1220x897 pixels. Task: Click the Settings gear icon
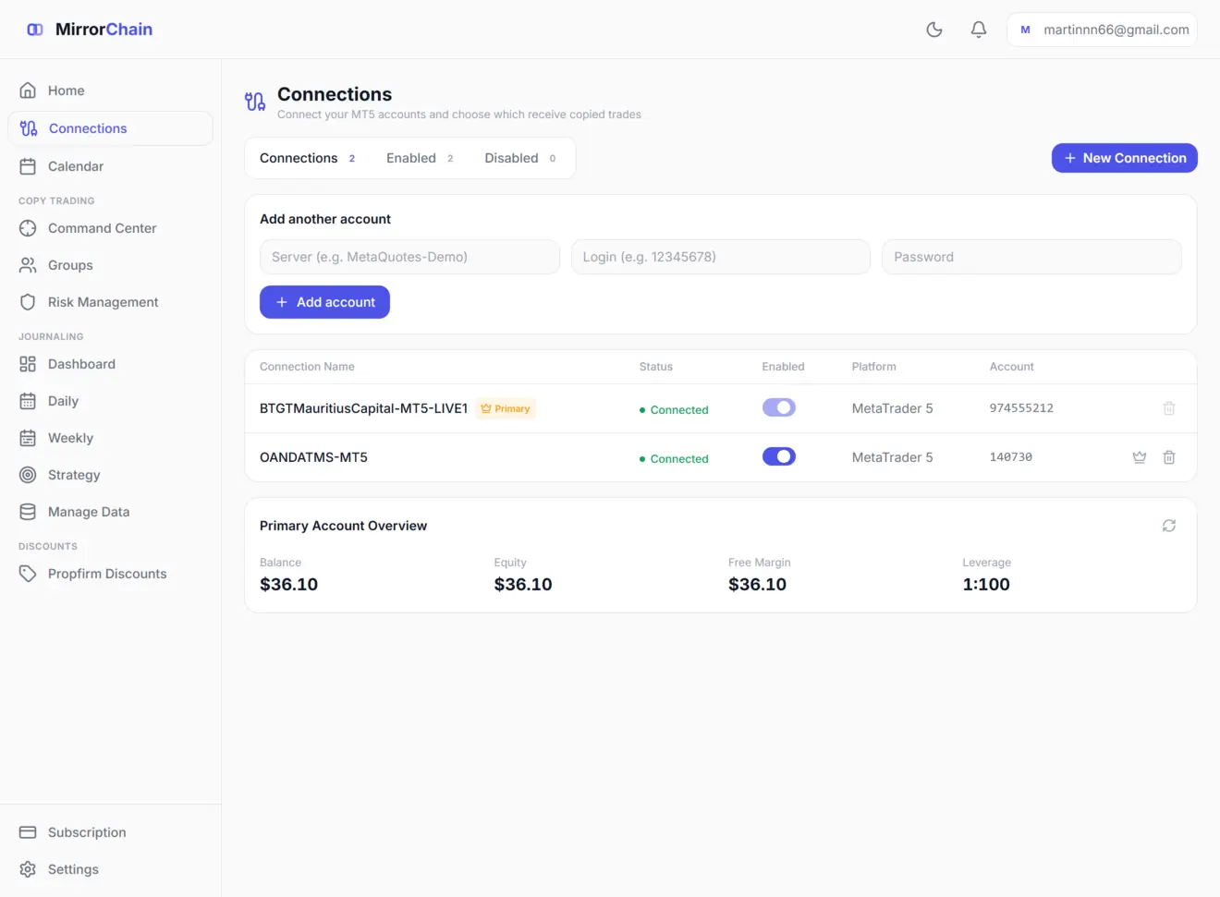pyautogui.click(x=28, y=869)
